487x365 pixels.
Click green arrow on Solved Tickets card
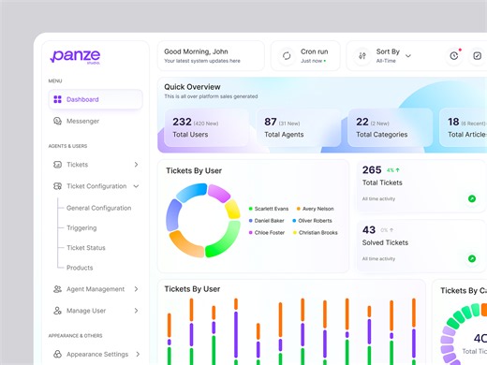[x=472, y=258]
